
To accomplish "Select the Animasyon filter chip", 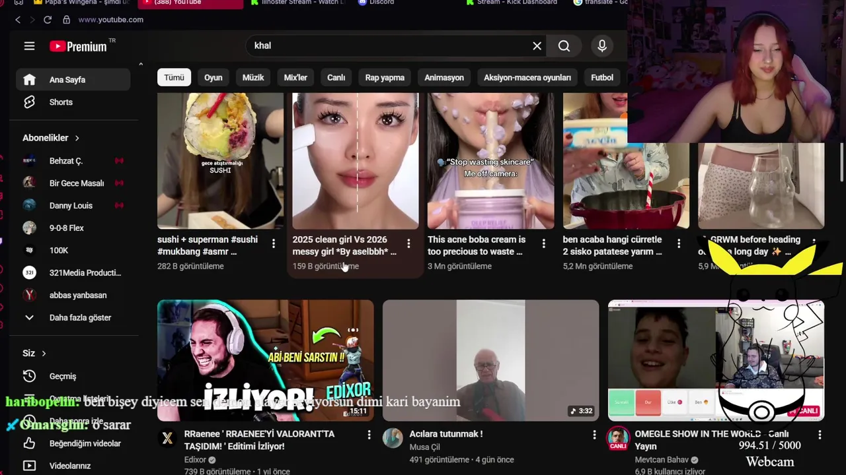I will pyautogui.click(x=443, y=77).
